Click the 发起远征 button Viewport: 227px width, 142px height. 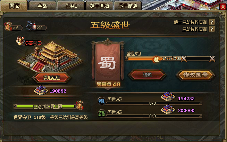point(52,78)
